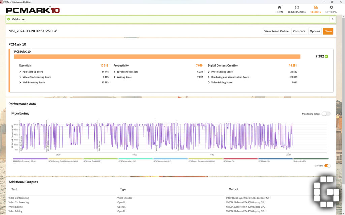Screen dimensions: 345x215
Task: Click the Compare button
Action: (299, 31)
